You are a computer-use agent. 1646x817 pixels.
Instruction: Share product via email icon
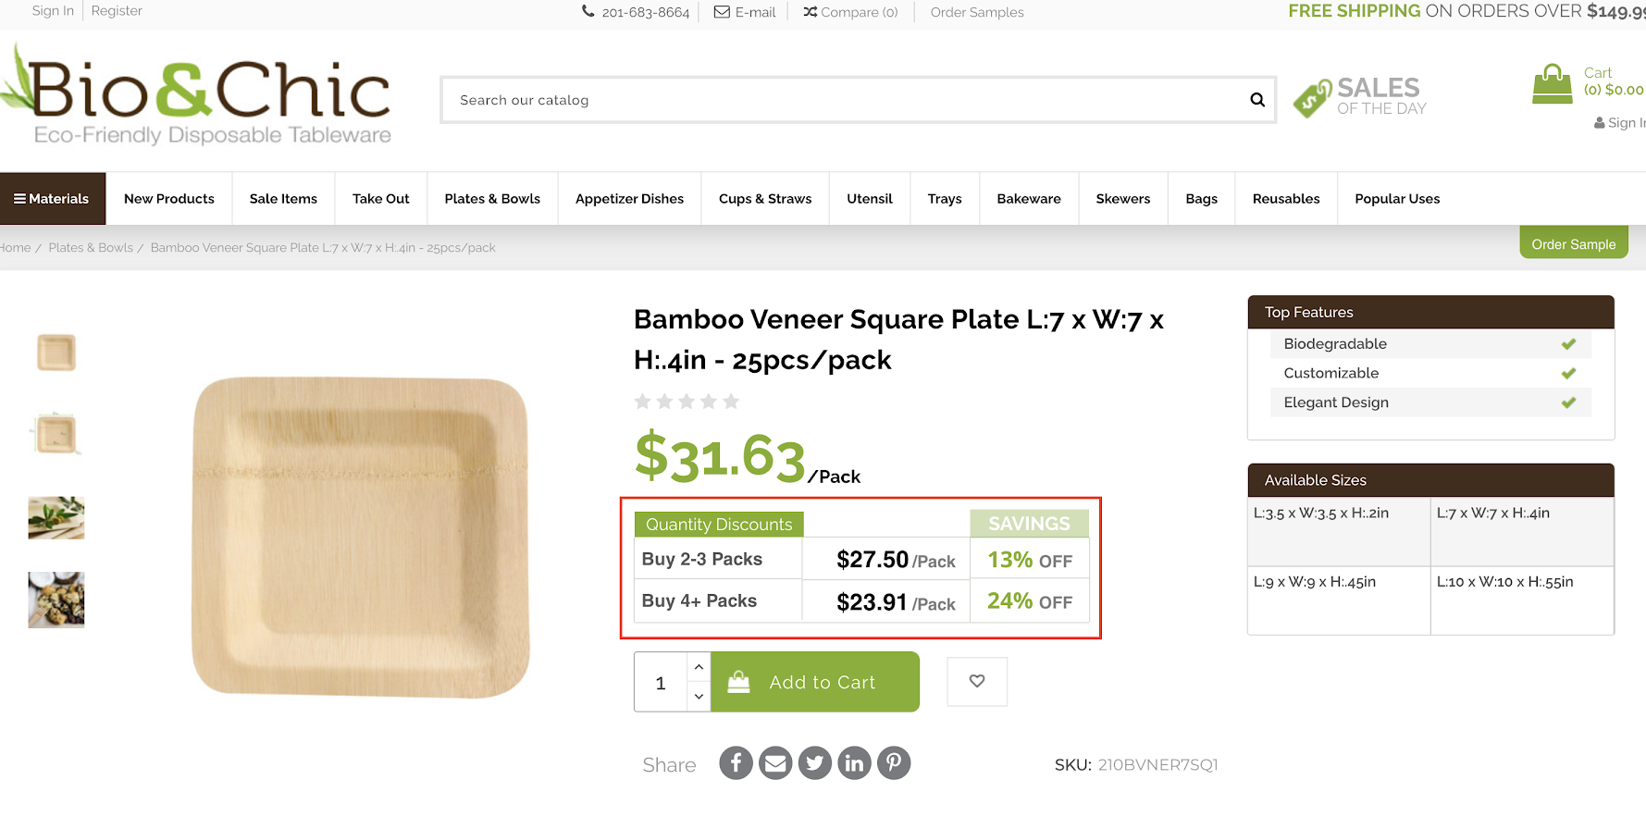(x=775, y=763)
